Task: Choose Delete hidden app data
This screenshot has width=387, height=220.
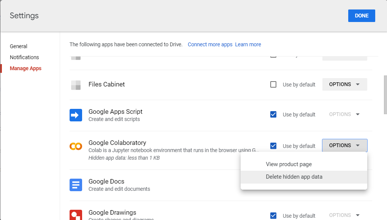Action: click(294, 177)
